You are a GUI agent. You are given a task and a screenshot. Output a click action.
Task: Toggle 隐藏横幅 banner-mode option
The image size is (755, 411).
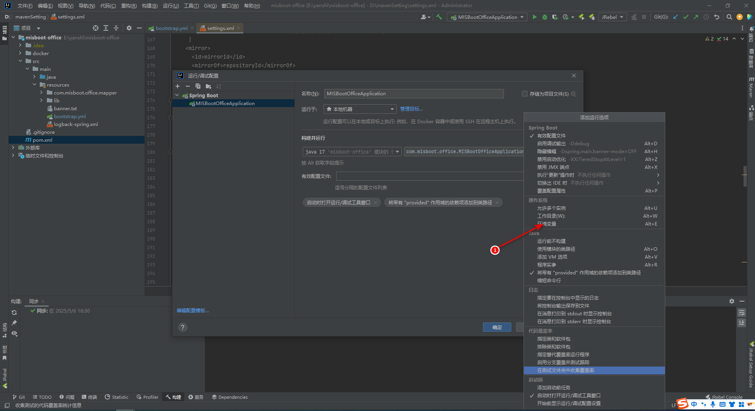[594, 152]
